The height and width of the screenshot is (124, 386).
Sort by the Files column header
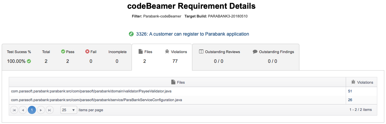(x=178, y=82)
